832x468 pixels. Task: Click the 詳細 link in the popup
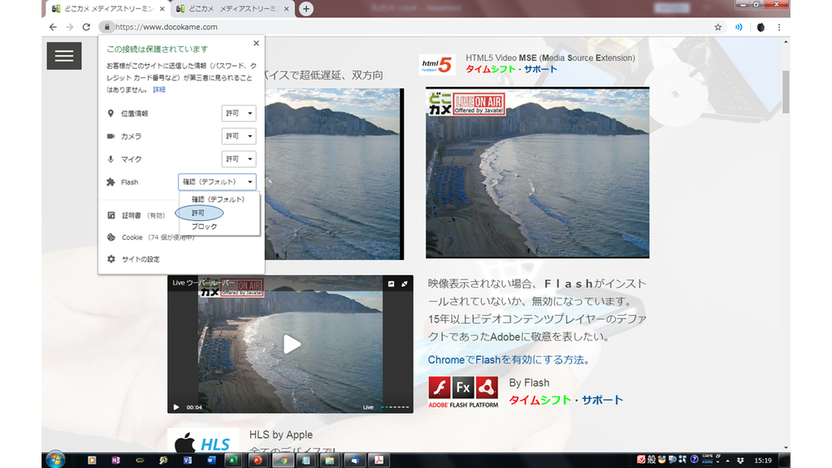[158, 89]
